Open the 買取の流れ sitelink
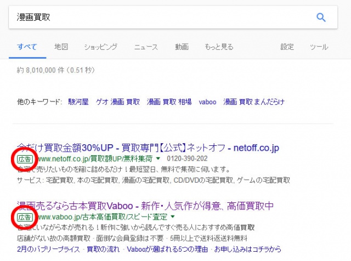The image size is (351, 261). 103,249
